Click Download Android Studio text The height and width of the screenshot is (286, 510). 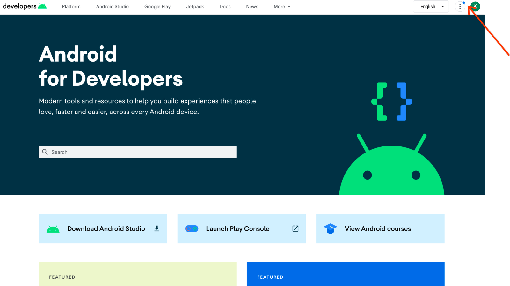[x=106, y=228]
